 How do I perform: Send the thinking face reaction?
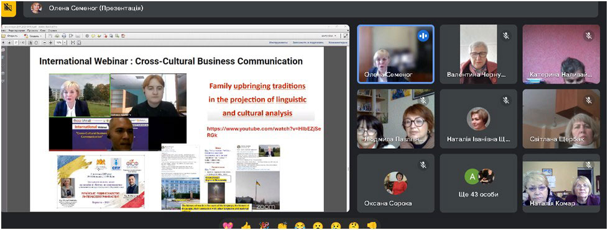click(x=353, y=226)
